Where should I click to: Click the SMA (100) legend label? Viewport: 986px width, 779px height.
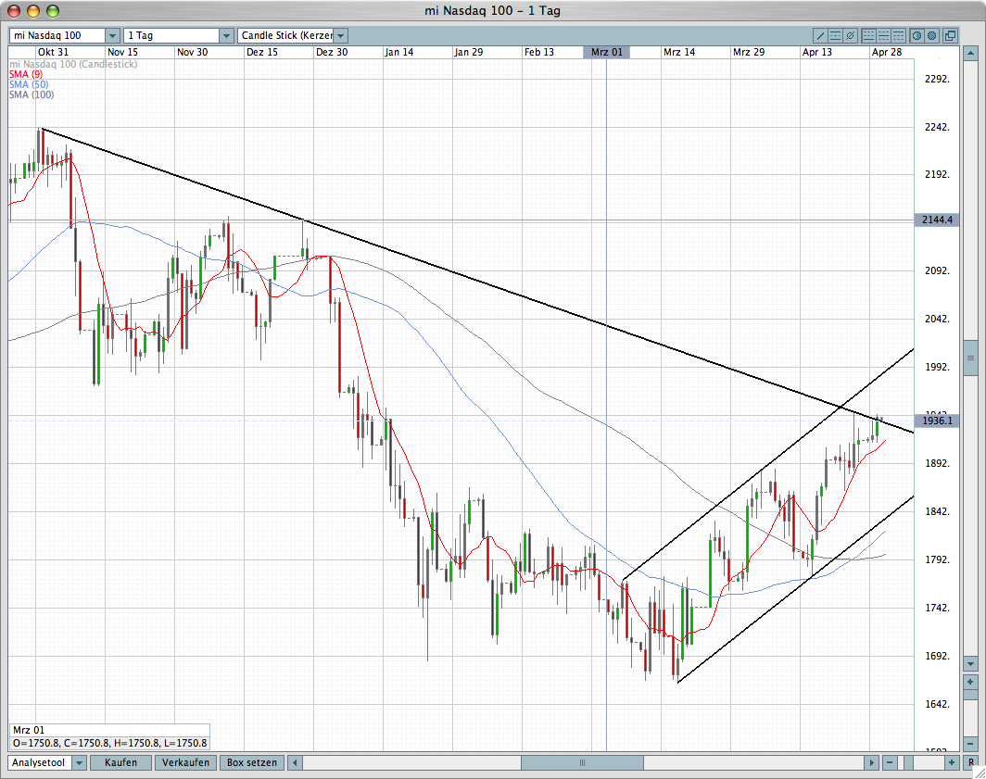click(x=32, y=94)
